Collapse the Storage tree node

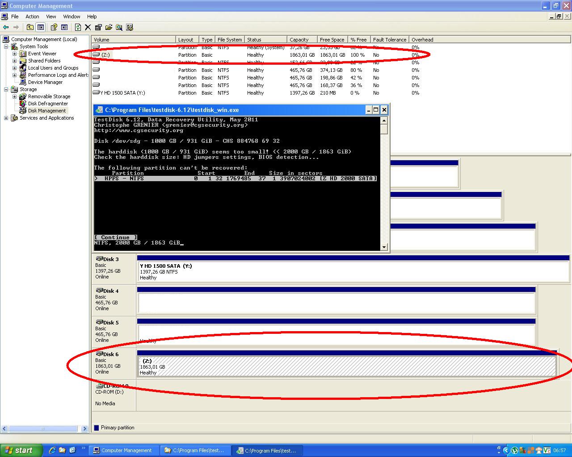pyautogui.click(x=6, y=89)
